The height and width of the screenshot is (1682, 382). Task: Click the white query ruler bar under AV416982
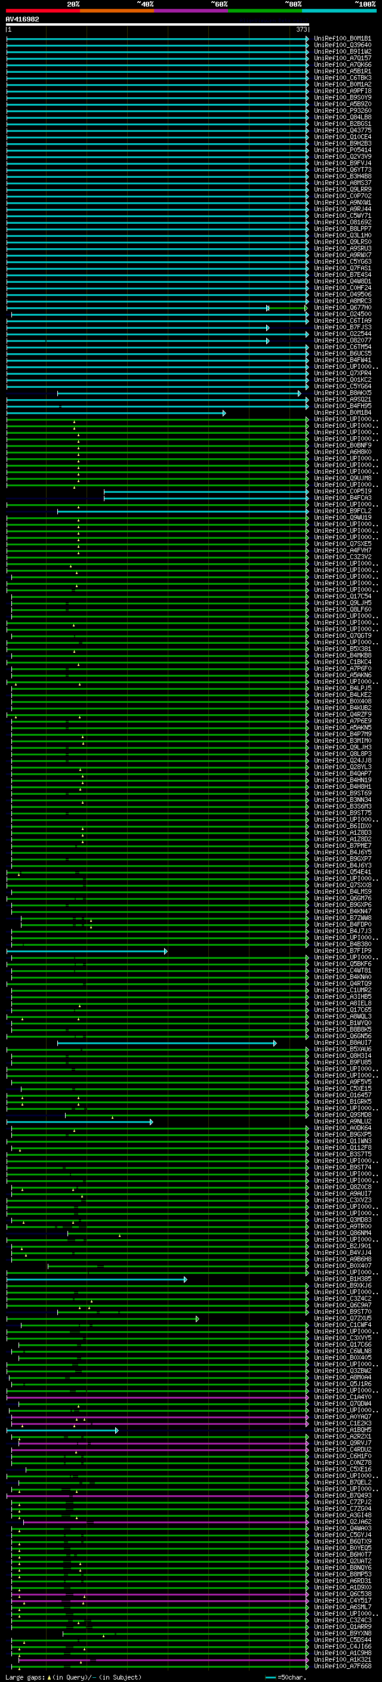click(x=158, y=24)
